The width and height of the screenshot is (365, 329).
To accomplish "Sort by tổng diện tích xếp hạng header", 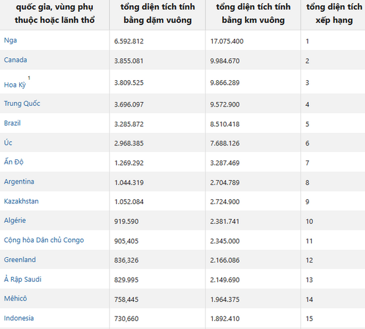I will click(x=333, y=13).
